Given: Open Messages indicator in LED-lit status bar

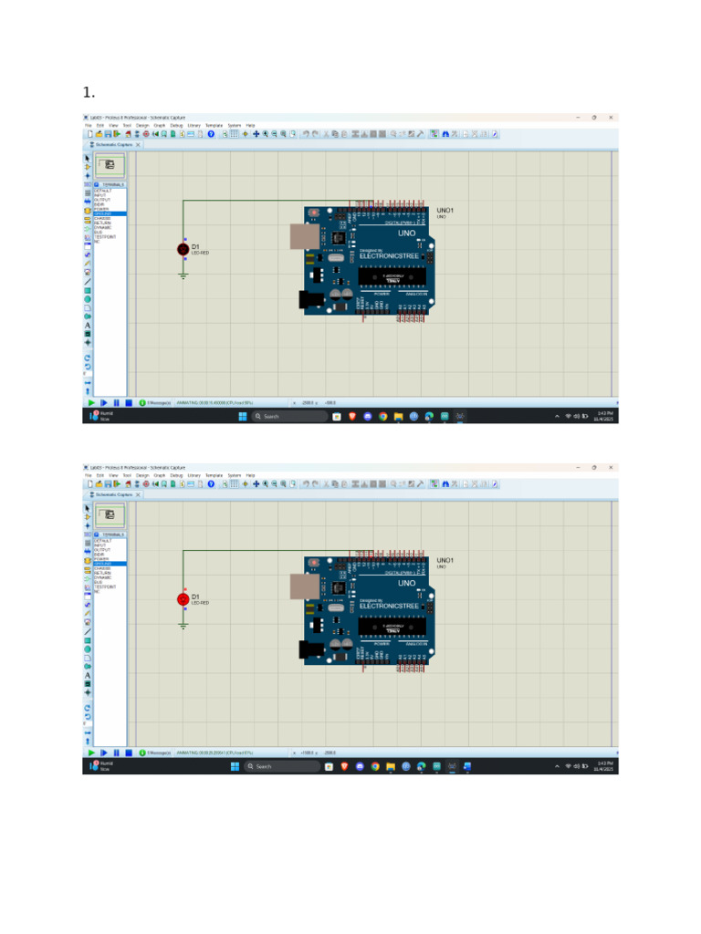Looking at the screenshot, I should point(155,752).
